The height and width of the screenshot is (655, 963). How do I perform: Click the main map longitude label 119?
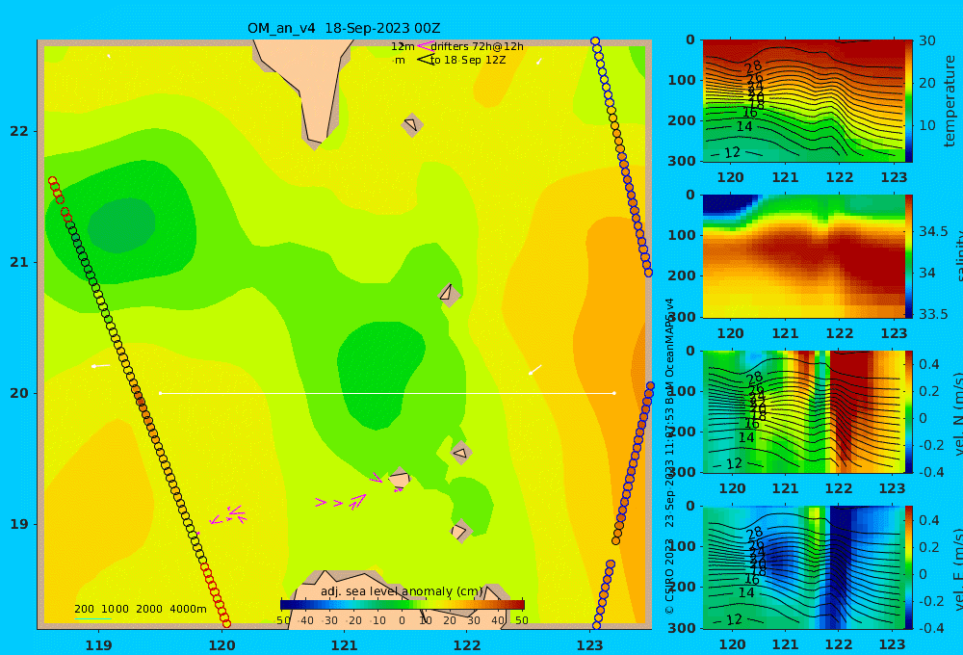tap(98, 645)
